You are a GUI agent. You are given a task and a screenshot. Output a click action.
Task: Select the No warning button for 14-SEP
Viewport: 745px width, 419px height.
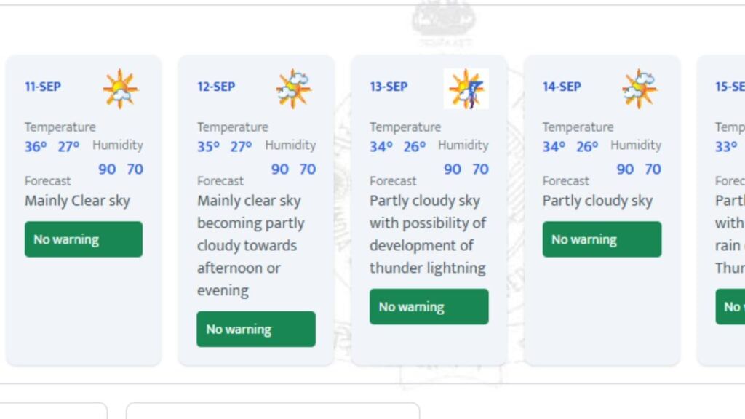[x=602, y=239]
